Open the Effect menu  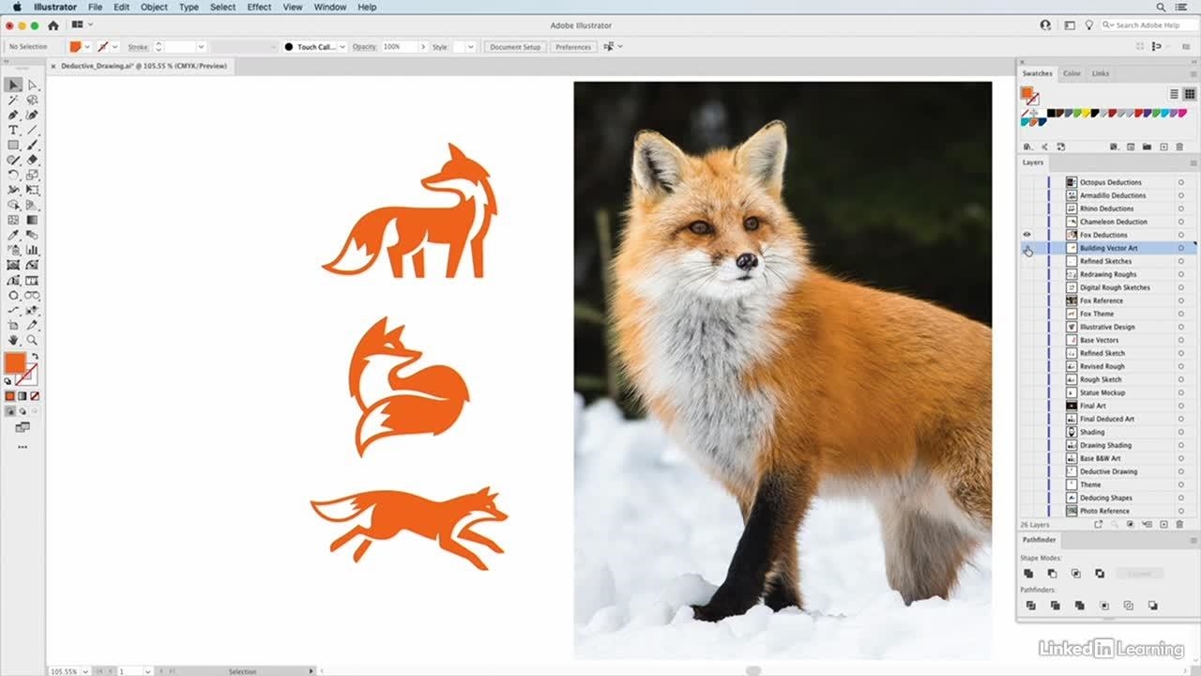point(259,7)
